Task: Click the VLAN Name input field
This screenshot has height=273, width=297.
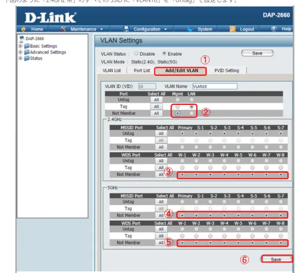Action: pyautogui.click(x=215, y=87)
